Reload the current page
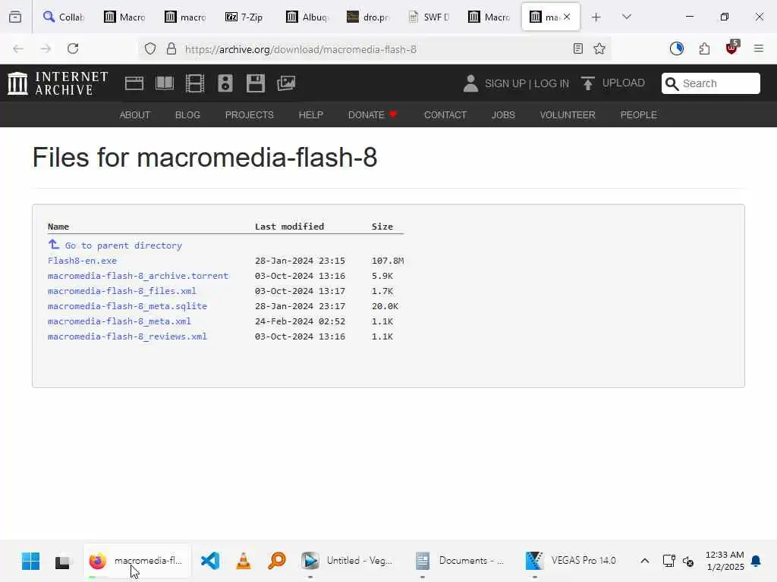 73,48
